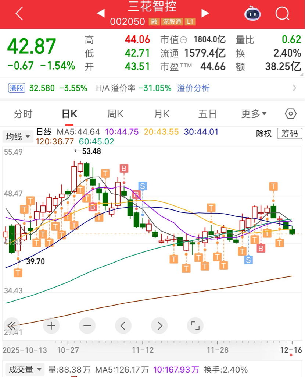Click the red B marker near bottom right
This screenshot has width=305, height=377.
pyautogui.click(x=261, y=248)
